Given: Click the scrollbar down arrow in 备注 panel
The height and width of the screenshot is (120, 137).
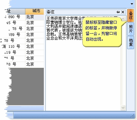Looking at the screenshot, I should pos(123,107).
